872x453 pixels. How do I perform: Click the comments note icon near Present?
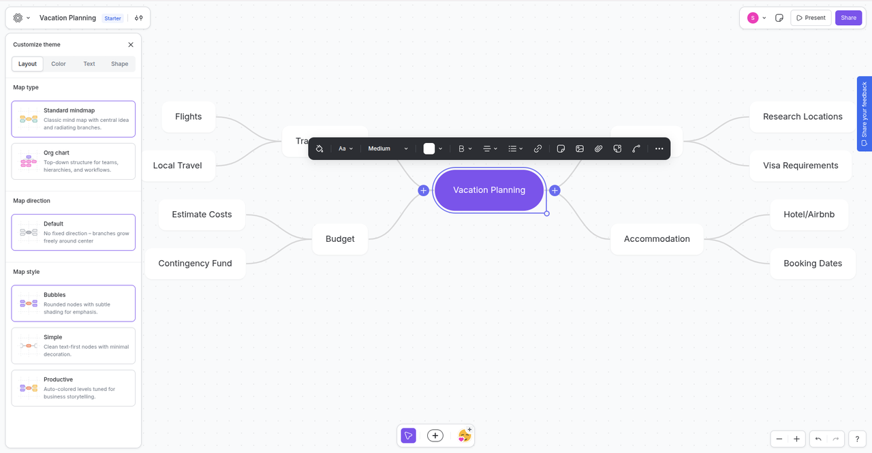(779, 18)
